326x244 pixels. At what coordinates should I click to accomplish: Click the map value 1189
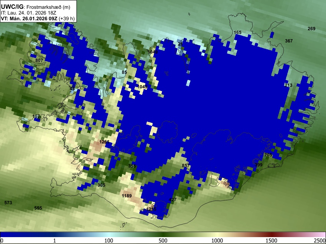[127, 196]
